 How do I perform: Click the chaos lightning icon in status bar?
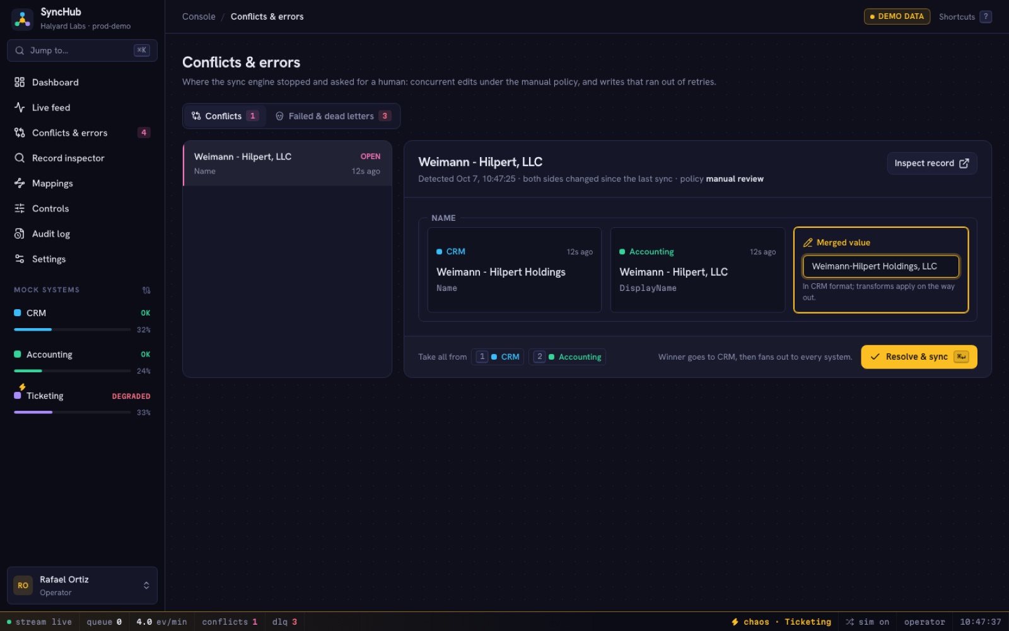735,622
